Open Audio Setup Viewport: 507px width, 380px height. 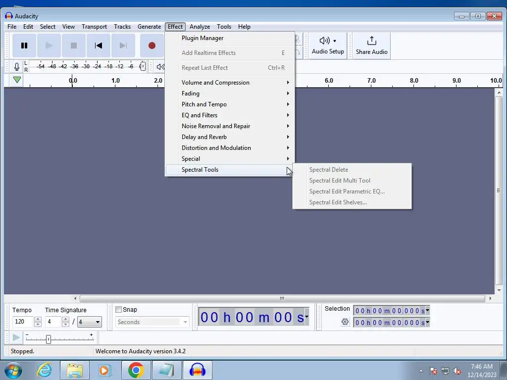click(328, 46)
